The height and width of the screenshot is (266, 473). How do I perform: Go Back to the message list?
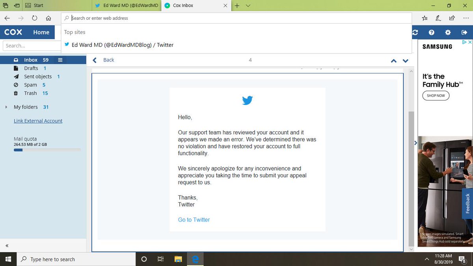point(103,60)
